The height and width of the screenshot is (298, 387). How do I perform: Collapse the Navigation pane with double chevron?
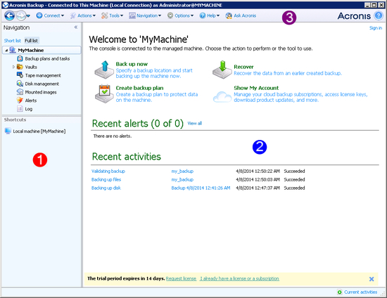(x=76, y=27)
